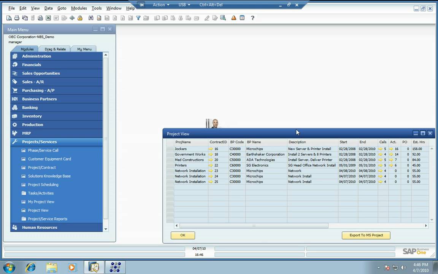This screenshot has height=274, width=438.
Task: Click OK in Project View window
Action: coord(182,236)
